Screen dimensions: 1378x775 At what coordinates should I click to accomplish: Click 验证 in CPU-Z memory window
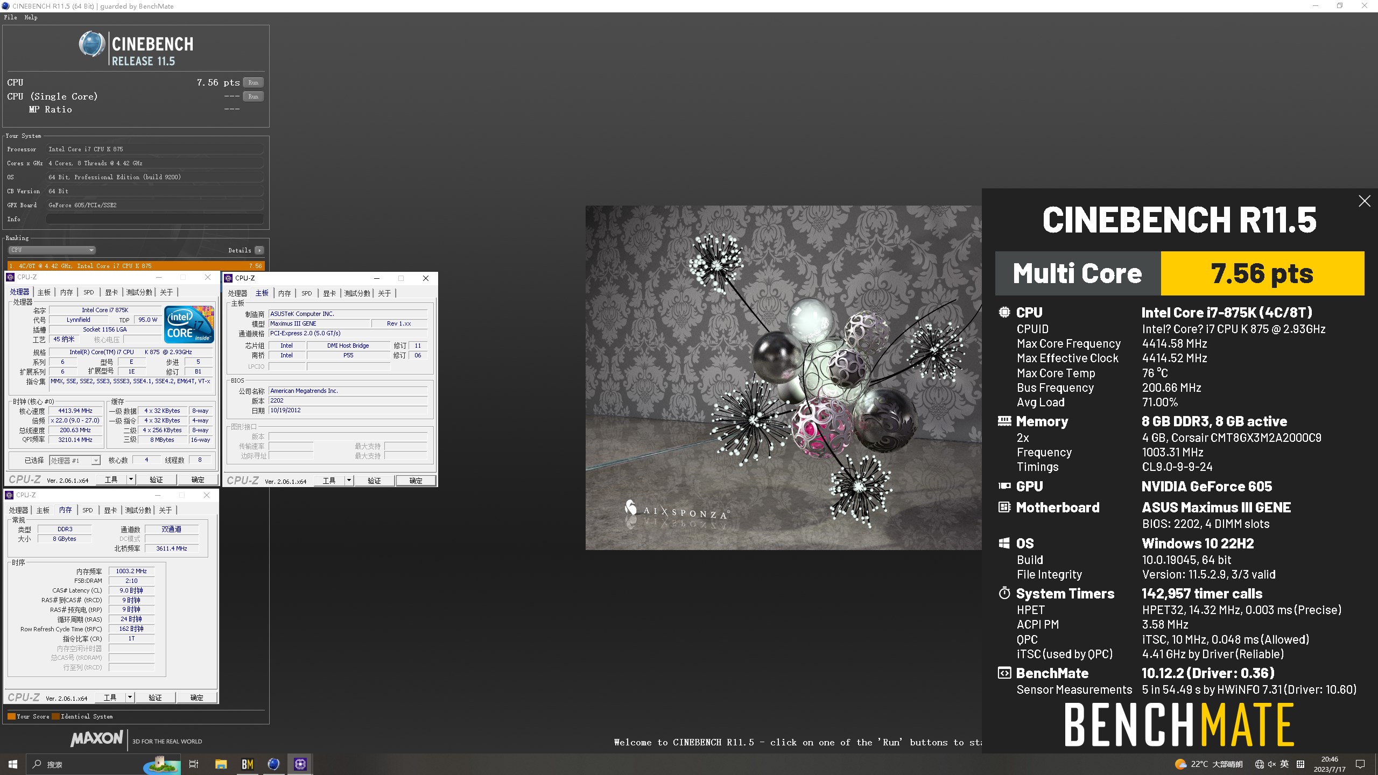pos(155,697)
